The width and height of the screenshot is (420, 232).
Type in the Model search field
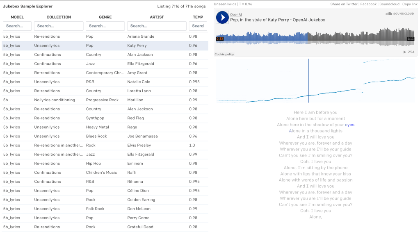[17, 26]
